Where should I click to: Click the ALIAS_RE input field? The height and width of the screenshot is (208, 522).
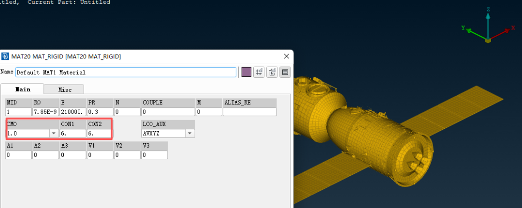click(249, 112)
